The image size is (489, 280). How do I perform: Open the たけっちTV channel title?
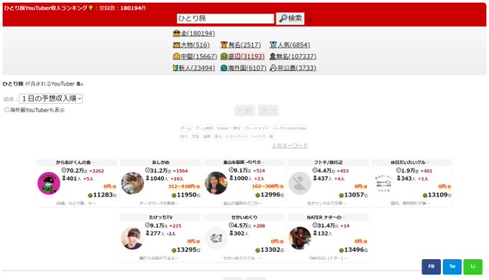160,217
